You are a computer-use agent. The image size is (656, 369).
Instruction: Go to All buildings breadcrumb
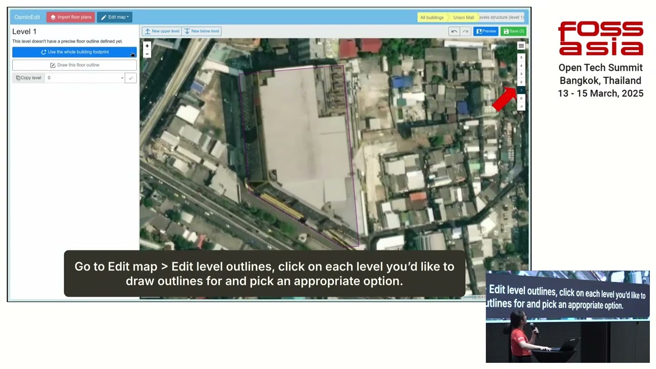pos(432,17)
